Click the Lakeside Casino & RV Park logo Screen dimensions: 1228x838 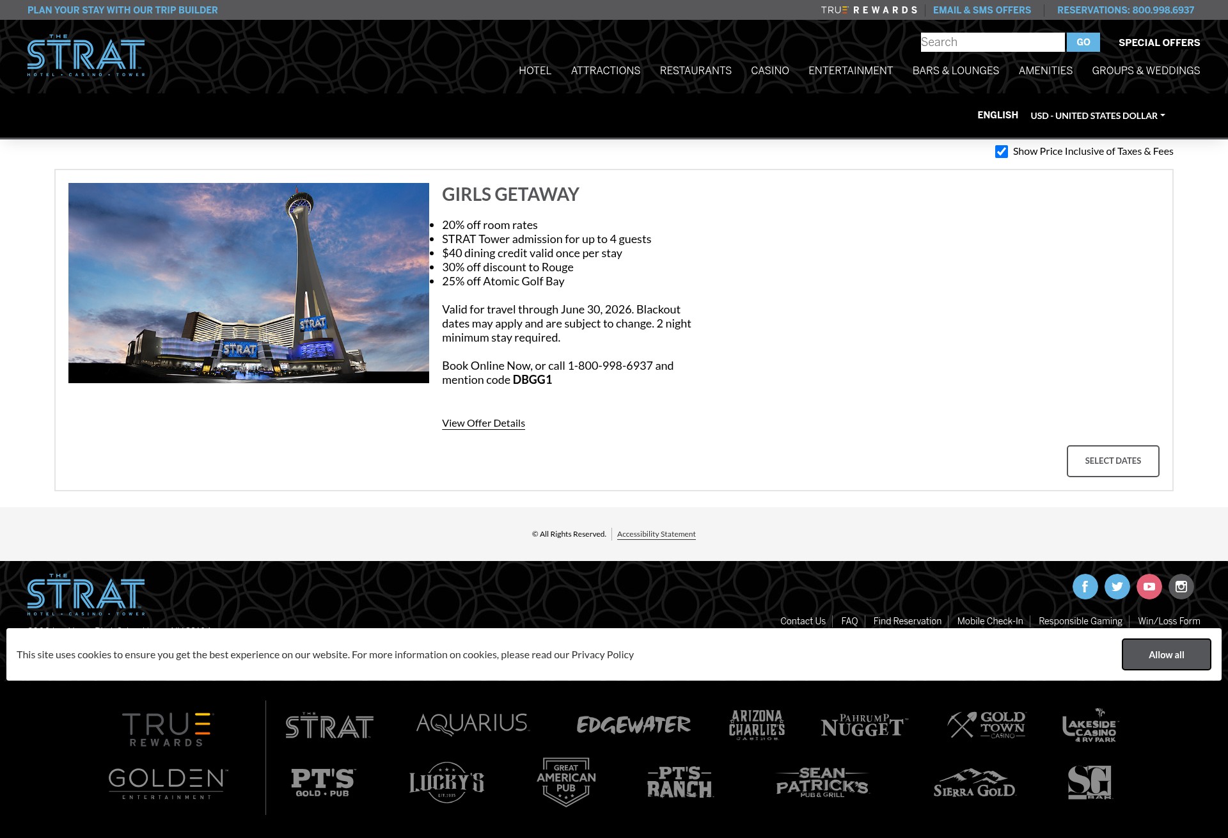1090,725
